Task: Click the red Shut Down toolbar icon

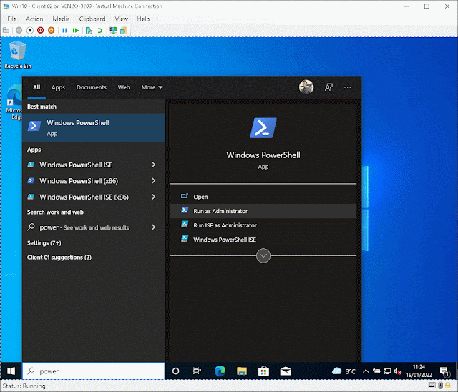Action: 40,30
